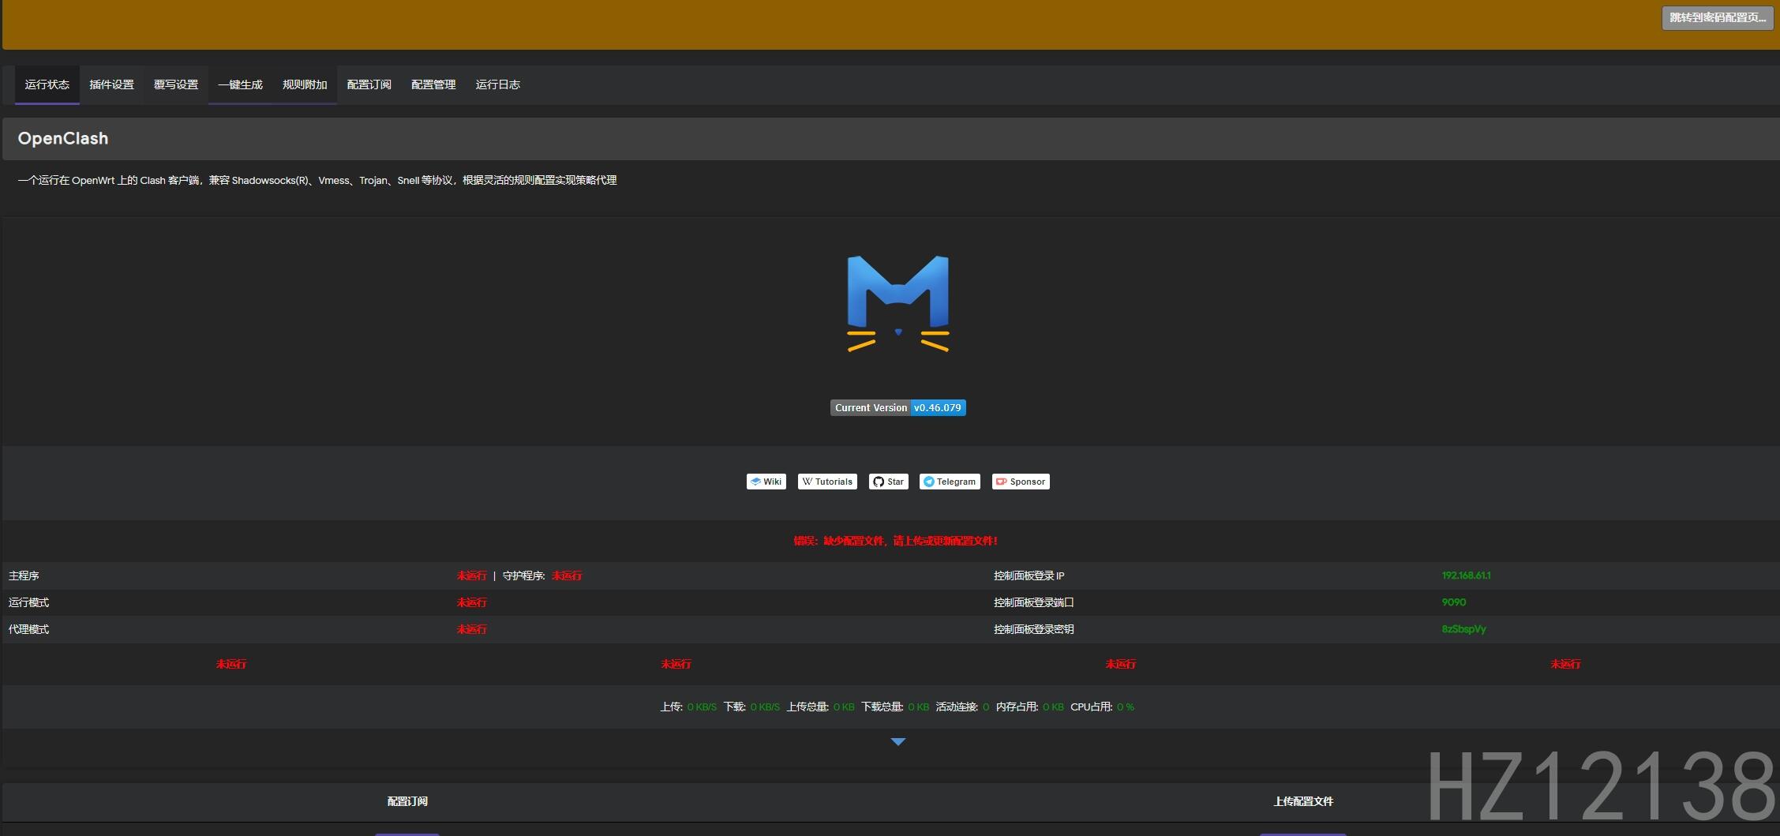Open the Wiki badge link
1780x836 pixels.
(766, 482)
